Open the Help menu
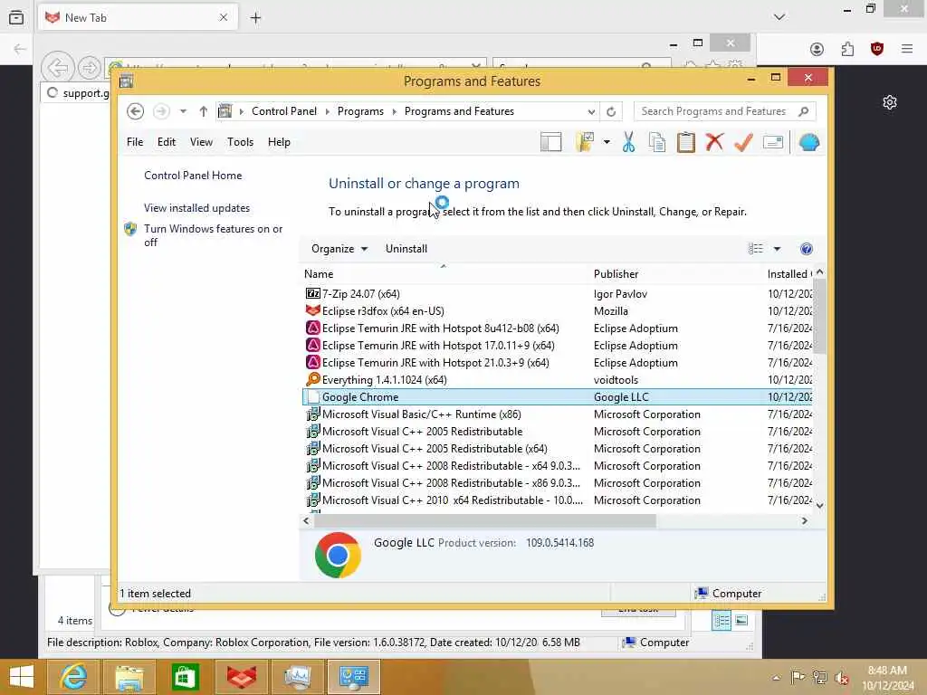This screenshot has height=695, width=927. click(x=279, y=142)
